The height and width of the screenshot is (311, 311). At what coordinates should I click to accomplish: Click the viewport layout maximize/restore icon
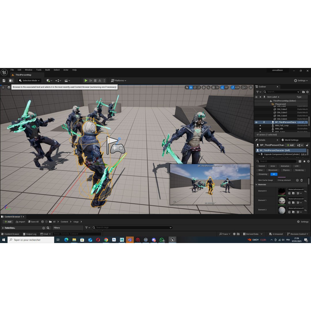(251, 87)
